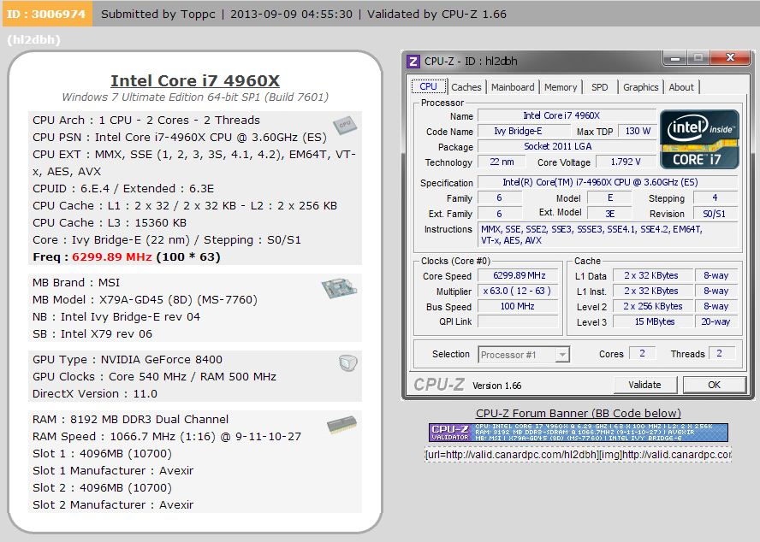Close the CPU-Z window
Screen dimensions: 760x542
730,57
